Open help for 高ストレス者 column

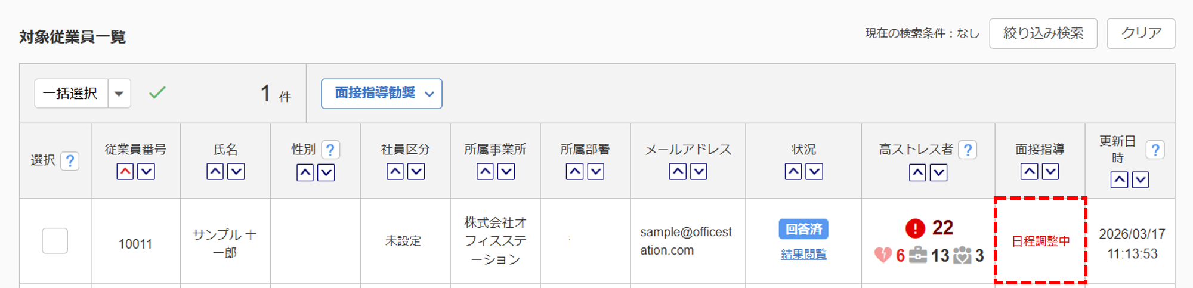968,150
